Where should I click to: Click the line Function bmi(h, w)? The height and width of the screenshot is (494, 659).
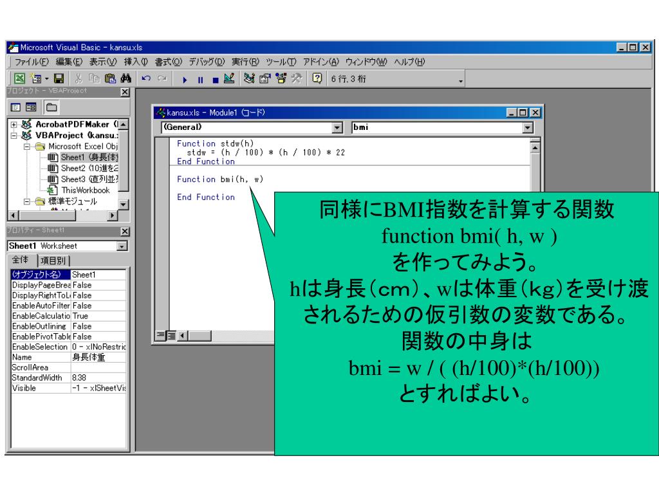coord(220,179)
